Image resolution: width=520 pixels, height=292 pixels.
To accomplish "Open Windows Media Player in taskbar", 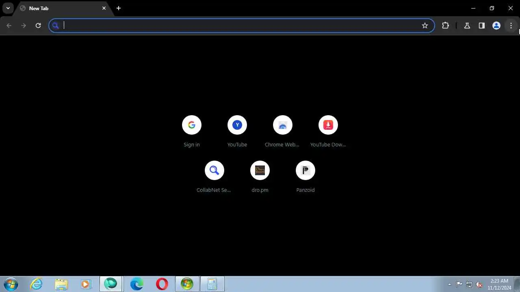I will click(86, 284).
